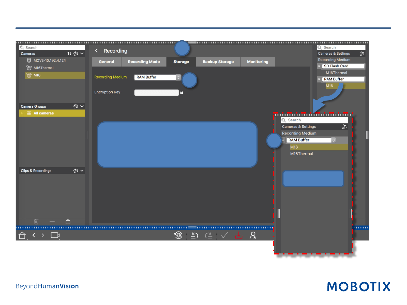Click the Encryption Key input field
This screenshot has width=407, height=305.
(157, 92)
